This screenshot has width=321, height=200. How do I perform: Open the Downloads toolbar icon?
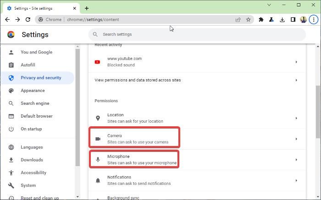(x=282, y=20)
